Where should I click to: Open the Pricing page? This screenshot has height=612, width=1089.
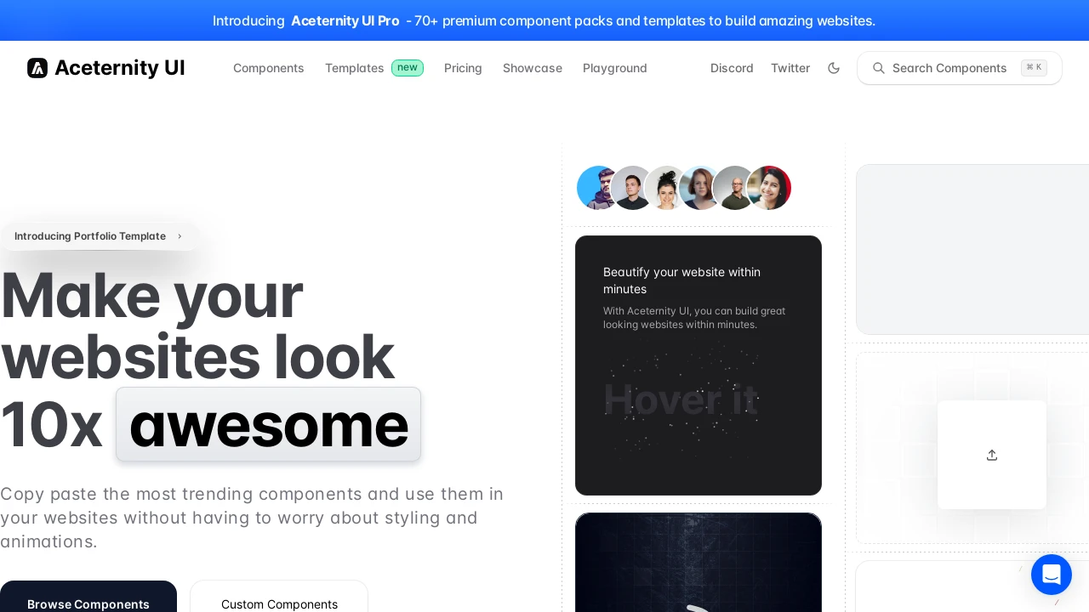[463, 68]
